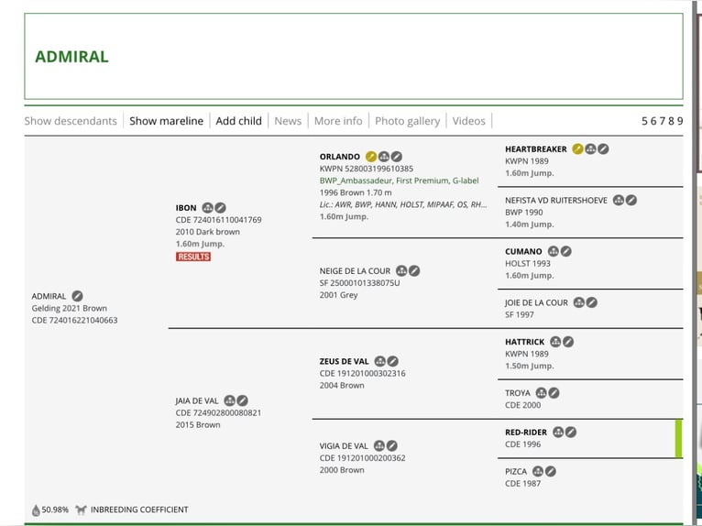Viewport: 702px width, 526px height.
Task: Select 9 generations in the pedigree depth
Action: (680, 121)
